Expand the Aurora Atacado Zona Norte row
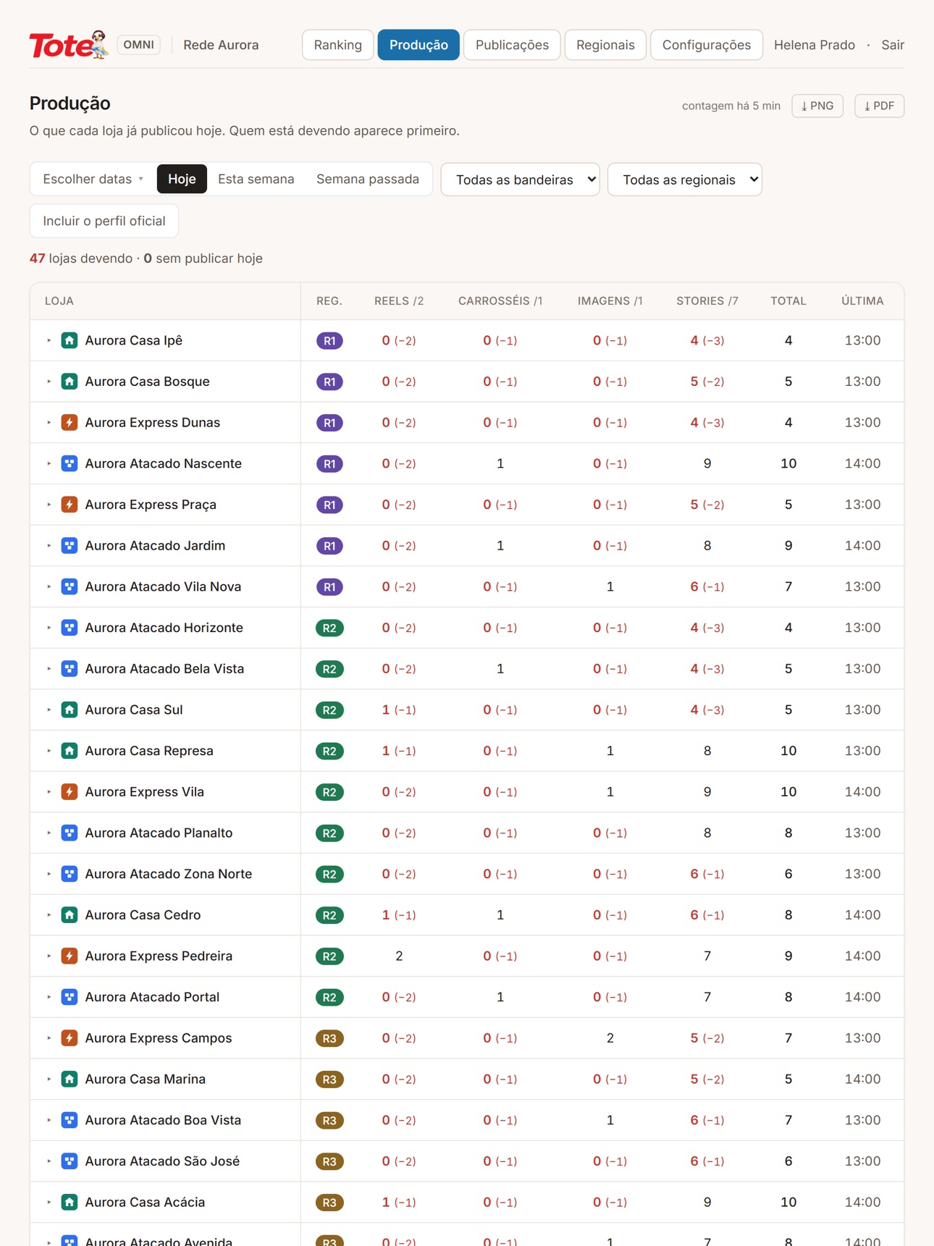Viewport: 934px width, 1246px height. point(49,874)
